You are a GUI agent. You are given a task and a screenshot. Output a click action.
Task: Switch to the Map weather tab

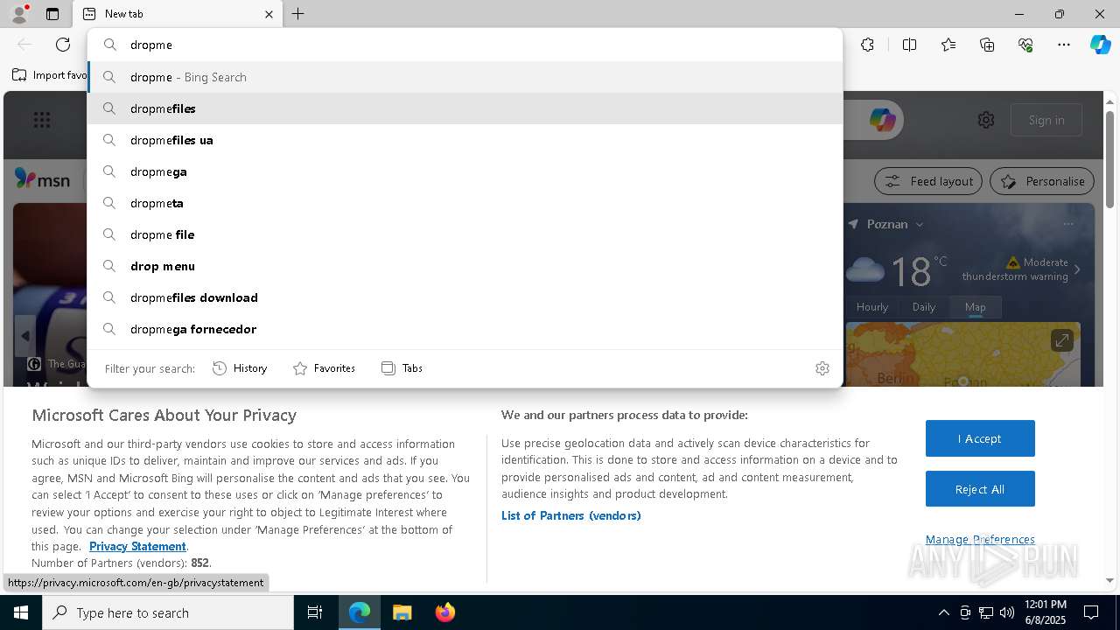[x=975, y=307]
